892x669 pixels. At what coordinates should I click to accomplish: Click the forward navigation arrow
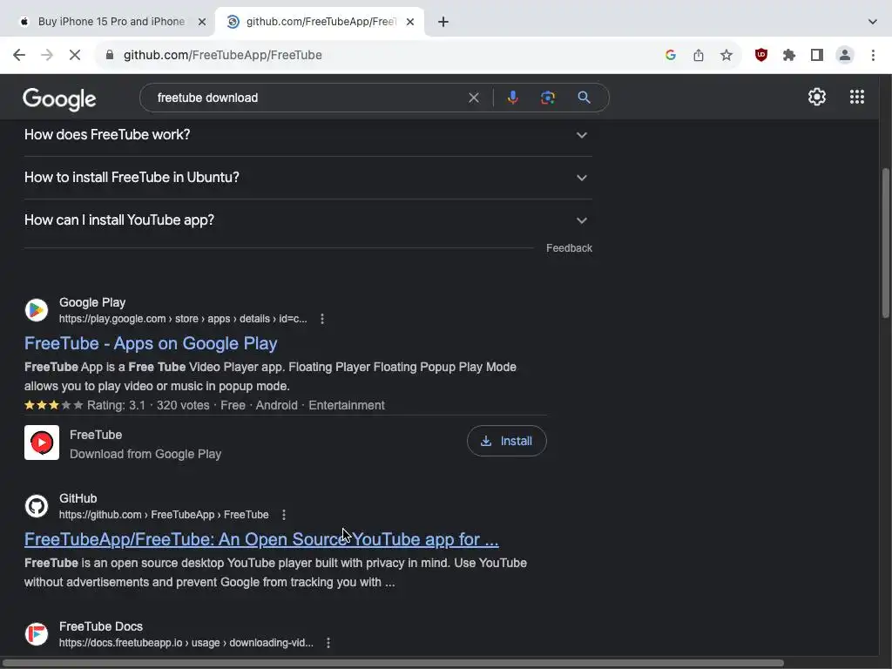click(x=47, y=55)
